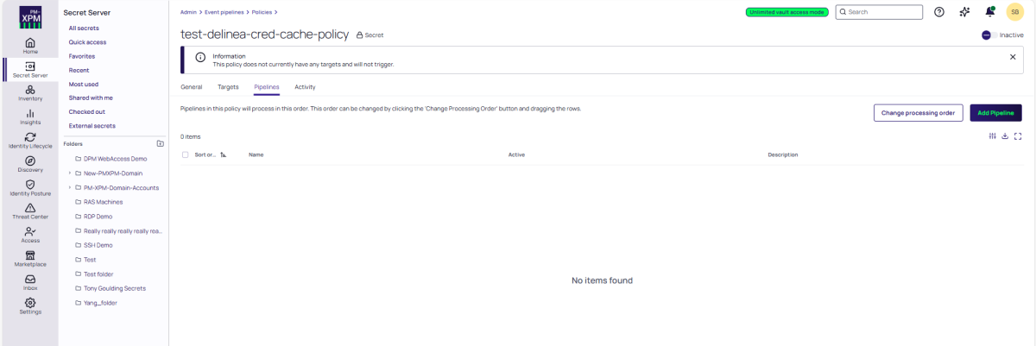This screenshot has width=1036, height=346.
Task: Expand grid to full screen icon
Action: coord(1018,136)
